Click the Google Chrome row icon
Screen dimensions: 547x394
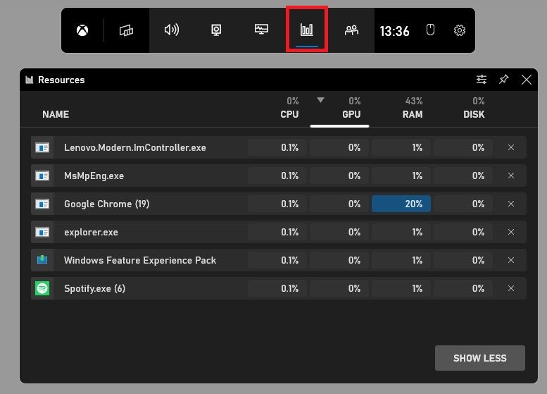click(42, 204)
